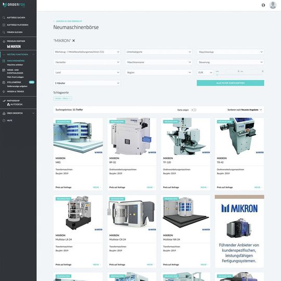Click Maschinenbörse sidebar icon
The image size is (281, 281).
(x=4, y=61)
